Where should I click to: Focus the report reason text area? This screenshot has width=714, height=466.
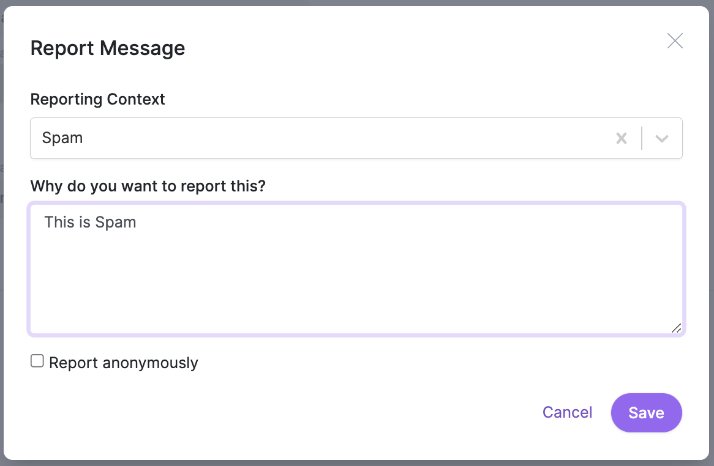356,269
